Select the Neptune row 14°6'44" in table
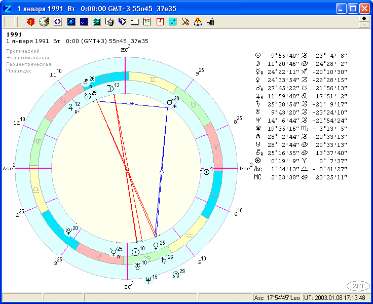The width and height of the screenshot is (373, 304). point(301,121)
